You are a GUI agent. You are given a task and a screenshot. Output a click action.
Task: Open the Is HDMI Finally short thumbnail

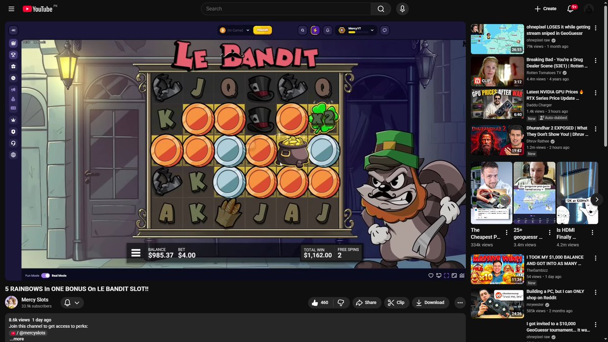pyautogui.click(x=577, y=193)
